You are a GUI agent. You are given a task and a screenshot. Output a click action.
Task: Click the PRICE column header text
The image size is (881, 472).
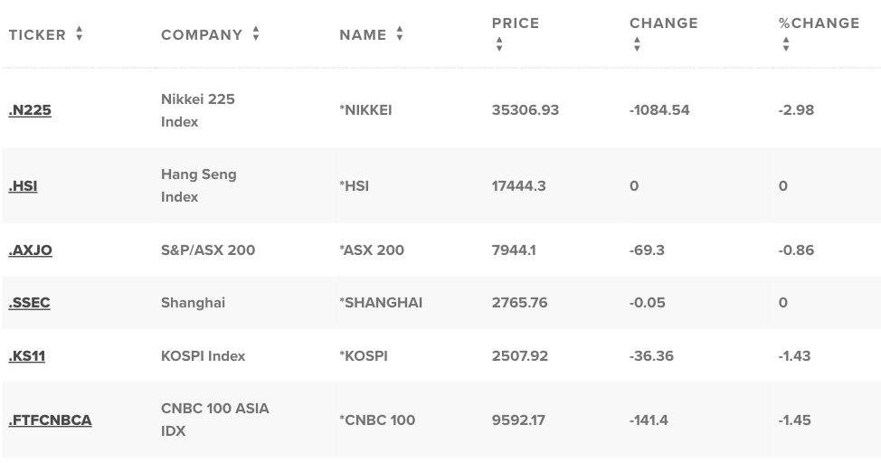[x=516, y=23]
